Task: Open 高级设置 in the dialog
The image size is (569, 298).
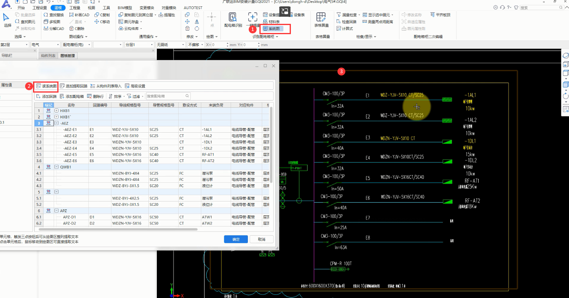Action: 135,86
